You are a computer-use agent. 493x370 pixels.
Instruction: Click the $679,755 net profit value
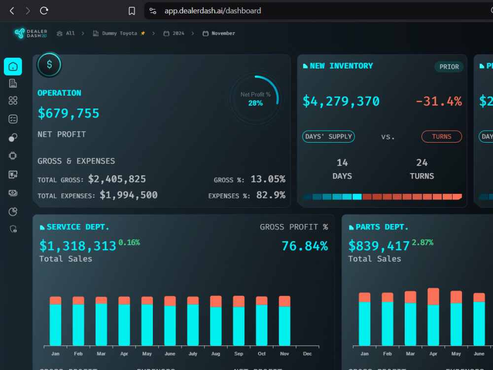68,113
